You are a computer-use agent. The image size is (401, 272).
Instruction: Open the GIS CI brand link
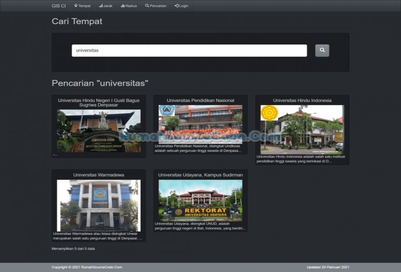coord(59,6)
